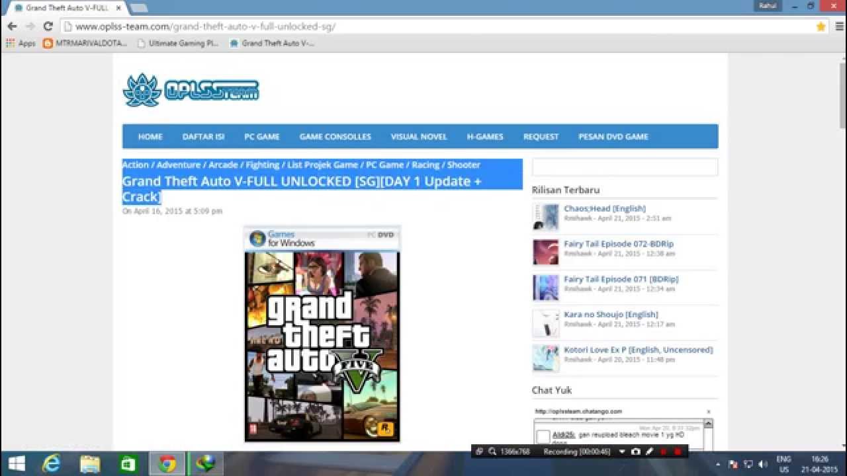Open PC GAME menu item
Viewport: 847px width, 476px height.
click(262, 137)
